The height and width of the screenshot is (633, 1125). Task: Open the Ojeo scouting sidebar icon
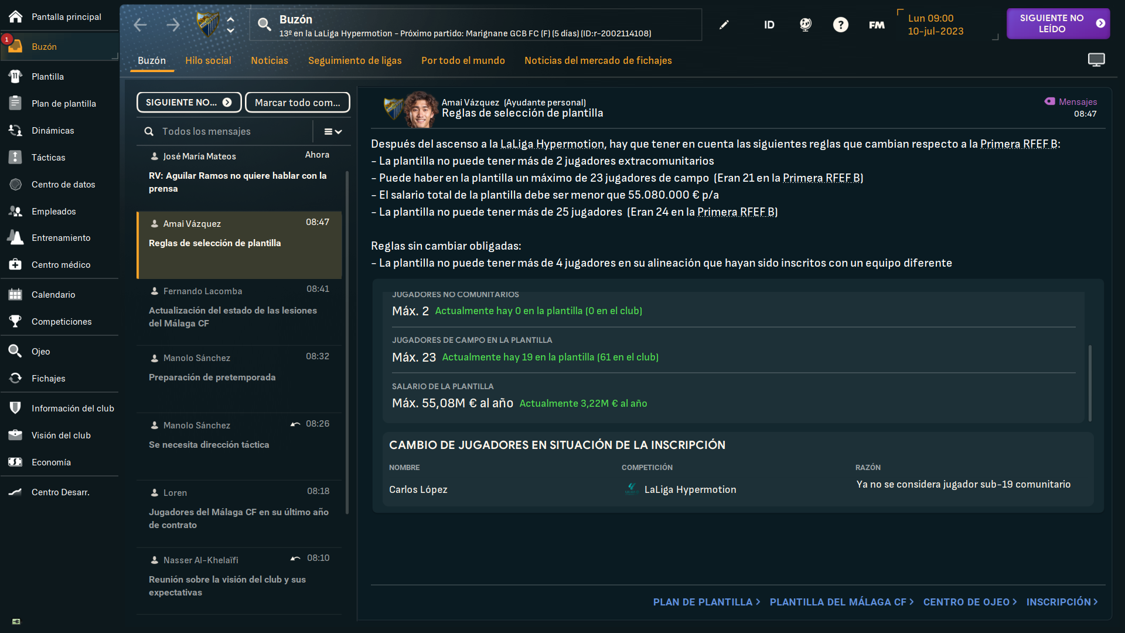15,351
